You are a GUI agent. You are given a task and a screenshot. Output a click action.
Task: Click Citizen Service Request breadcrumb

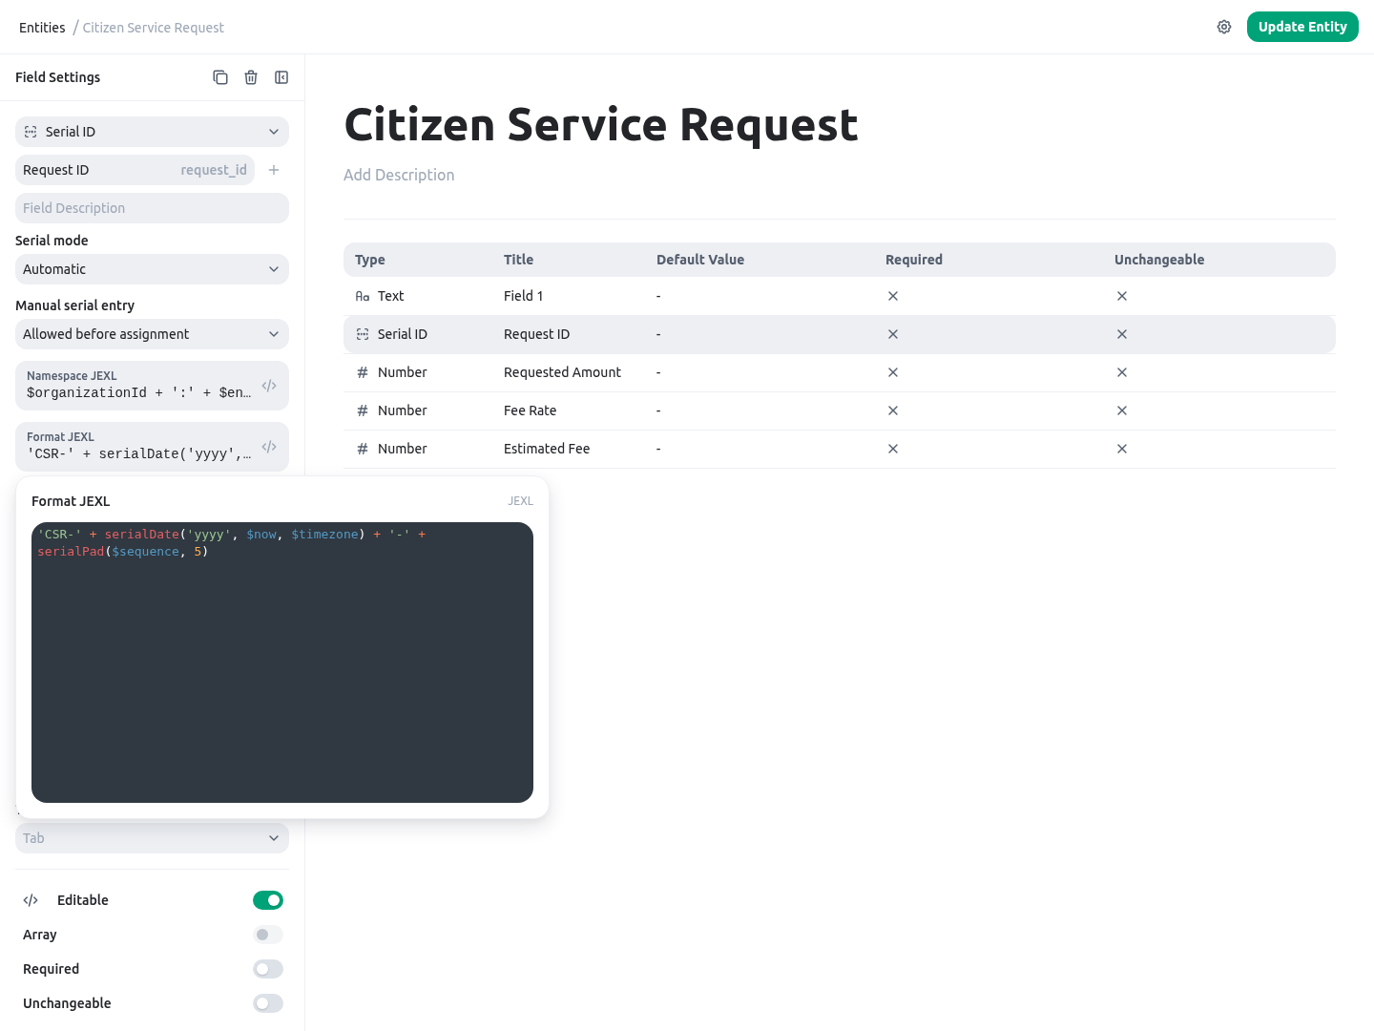pos(154,28)
